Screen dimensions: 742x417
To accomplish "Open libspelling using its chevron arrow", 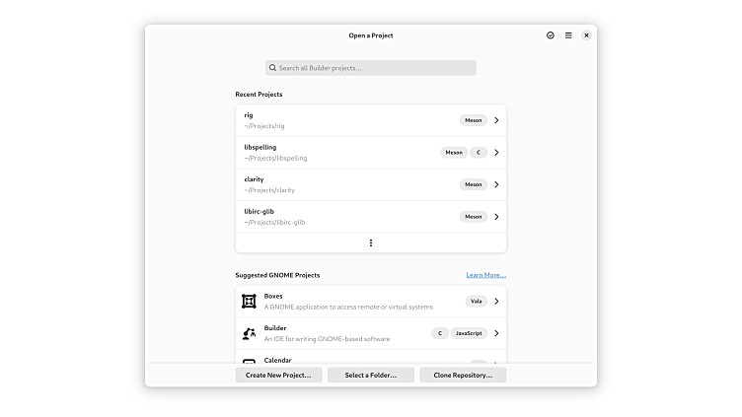I will point(496,153).
